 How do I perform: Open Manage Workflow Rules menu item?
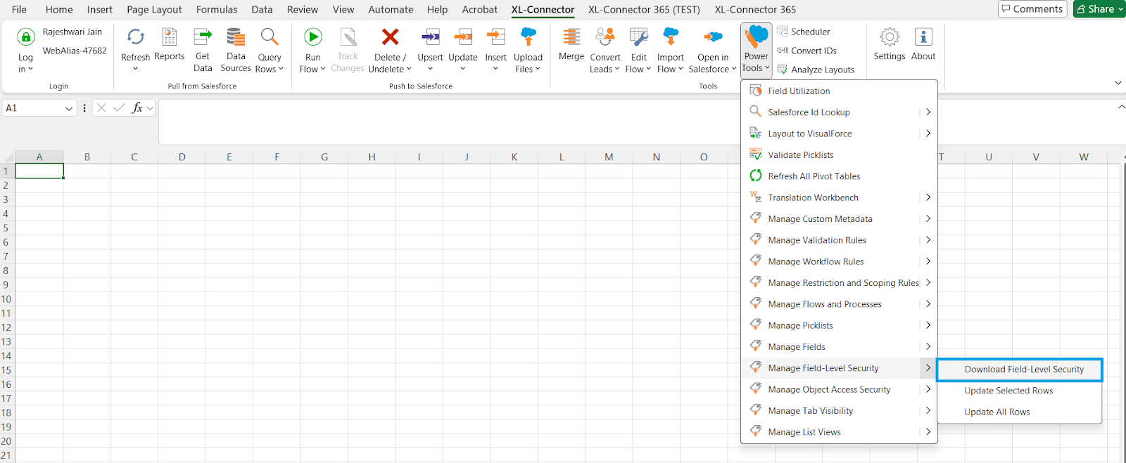(839, 261)
